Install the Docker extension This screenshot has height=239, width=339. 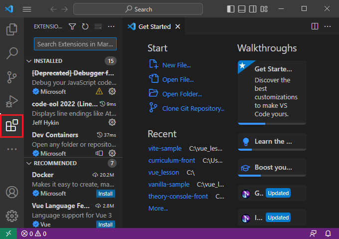pos(105,194)
